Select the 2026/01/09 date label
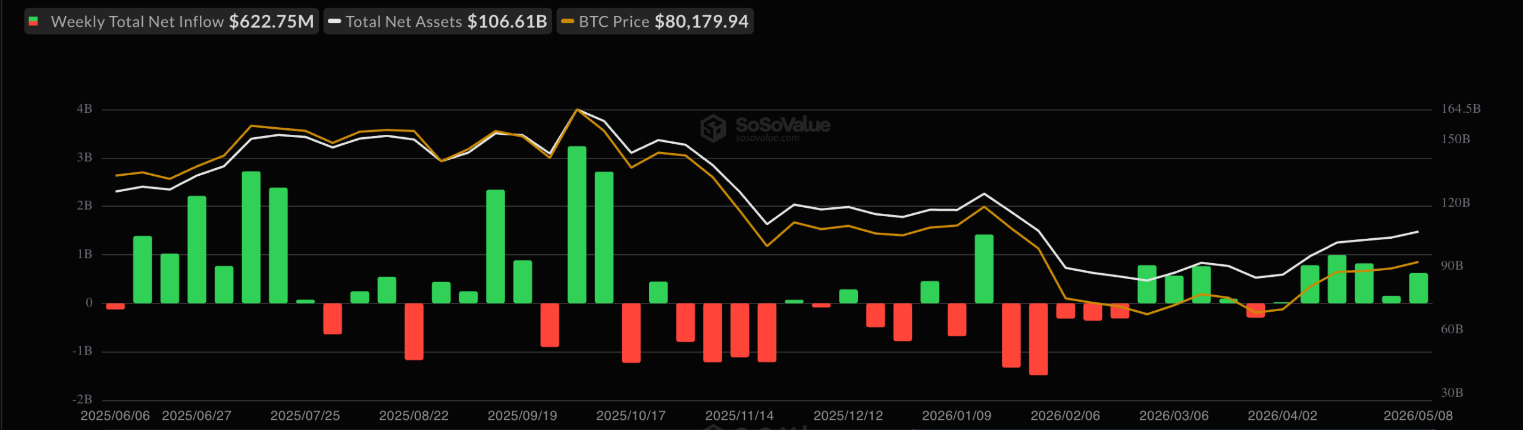 pos(957,416)
